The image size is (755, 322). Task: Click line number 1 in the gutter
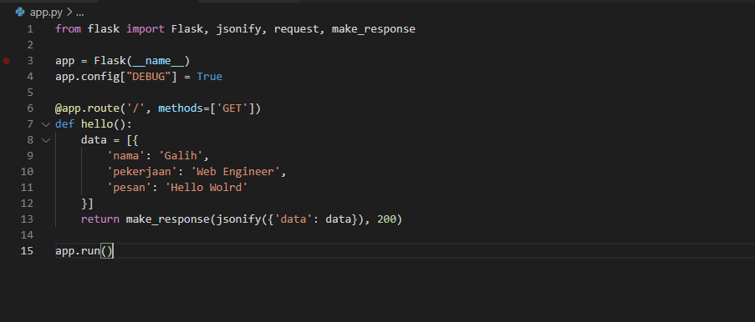[x=30, y=29]
